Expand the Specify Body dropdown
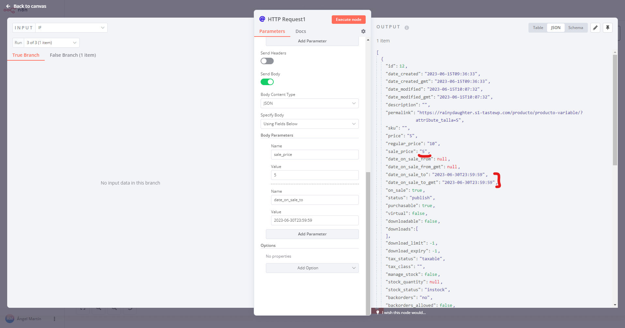625x328 pixels. click(310, 124)
